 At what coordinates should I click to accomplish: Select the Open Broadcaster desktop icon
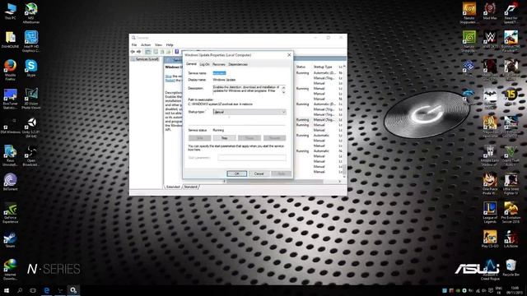pos(31,155)
